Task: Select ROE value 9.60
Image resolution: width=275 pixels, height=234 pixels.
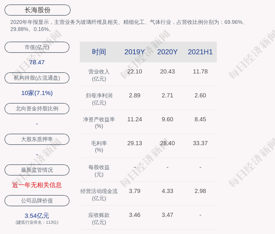Action: click(167, 119)
